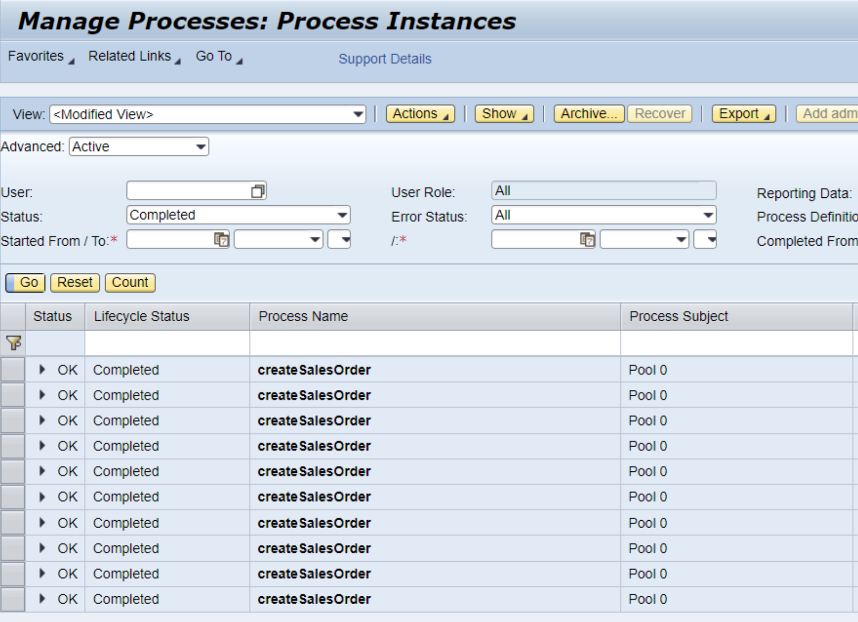Sort by the Process Name column header
Image resolution: width=858 pixels, height=622 pixels.
coord(435,317)
